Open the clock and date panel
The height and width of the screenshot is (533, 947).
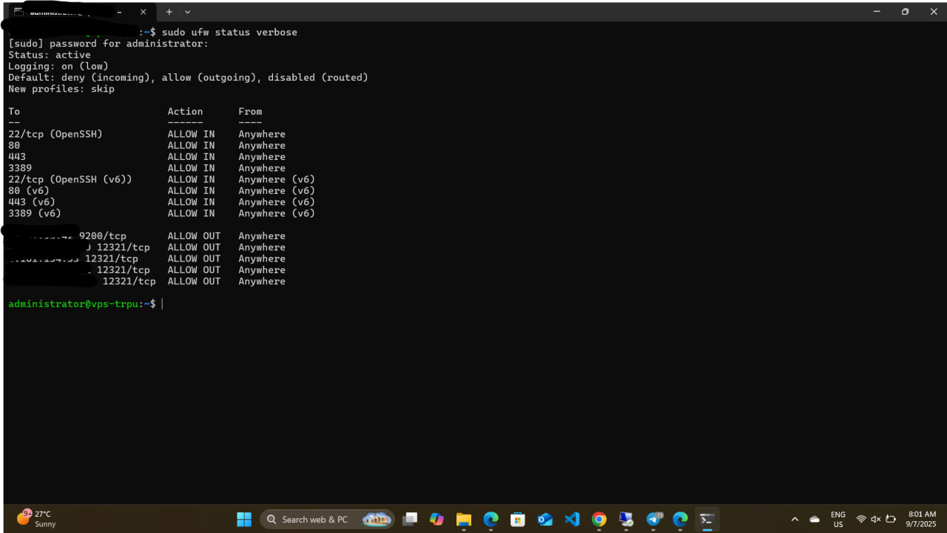click(x=922, y=520)
